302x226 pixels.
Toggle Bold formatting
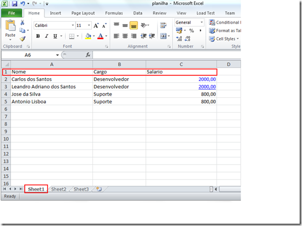point(38,36)
